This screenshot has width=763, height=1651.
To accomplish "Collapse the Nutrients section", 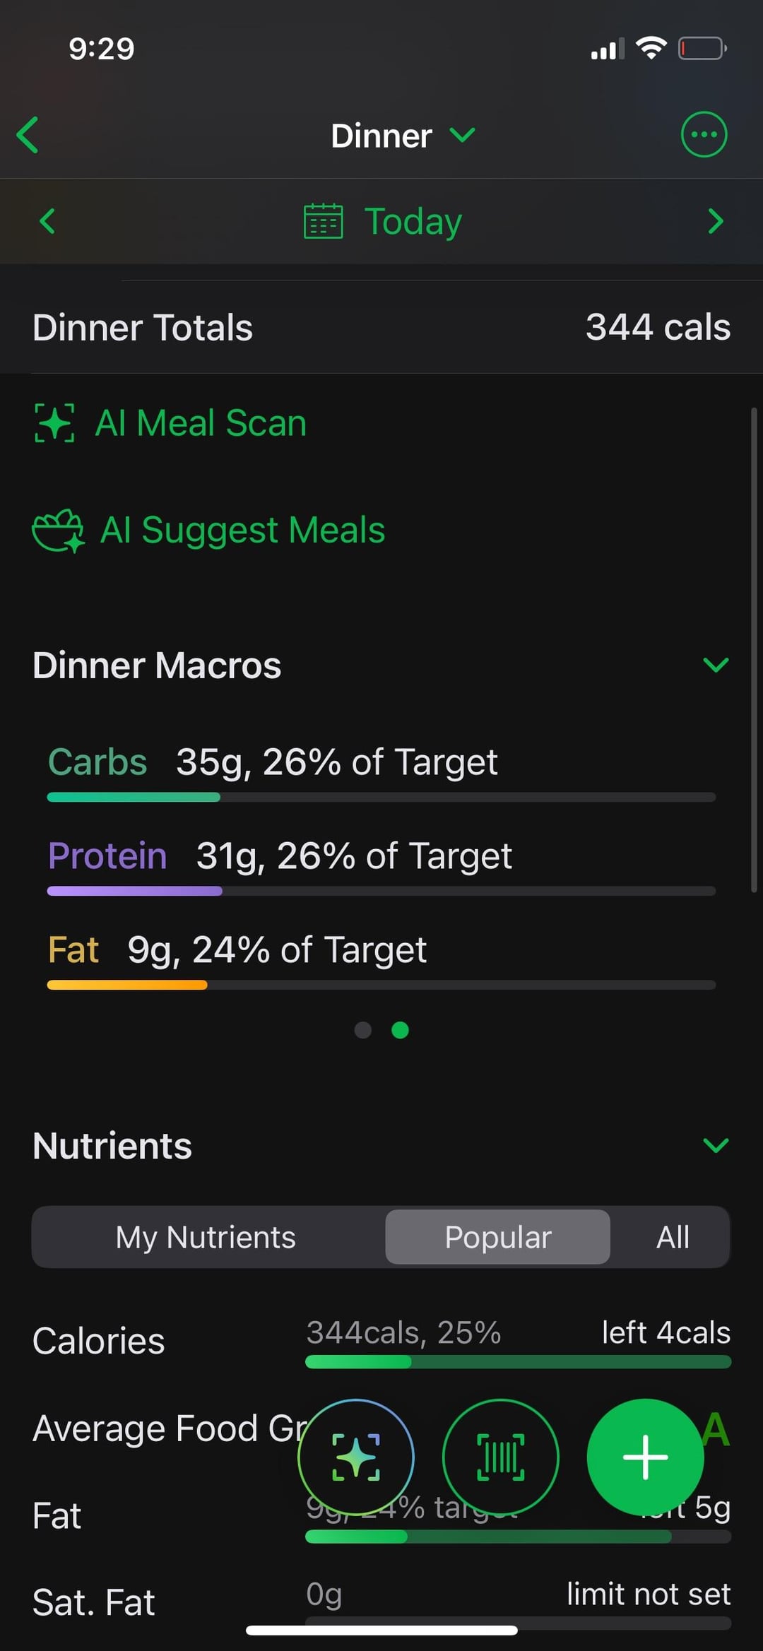I will pyautogui.click(x=716, y=1145).
